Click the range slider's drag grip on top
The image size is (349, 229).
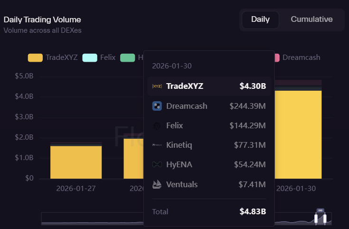pyautogui.click(x=321, y=210)
